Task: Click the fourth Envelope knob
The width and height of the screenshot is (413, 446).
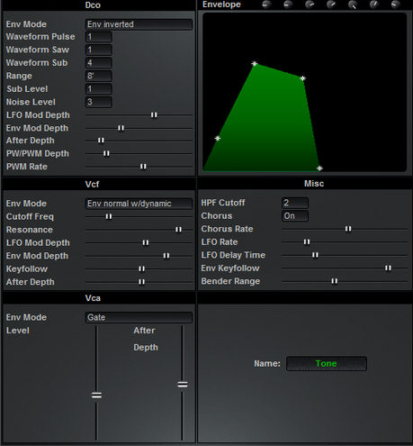Action: point(331,5)
